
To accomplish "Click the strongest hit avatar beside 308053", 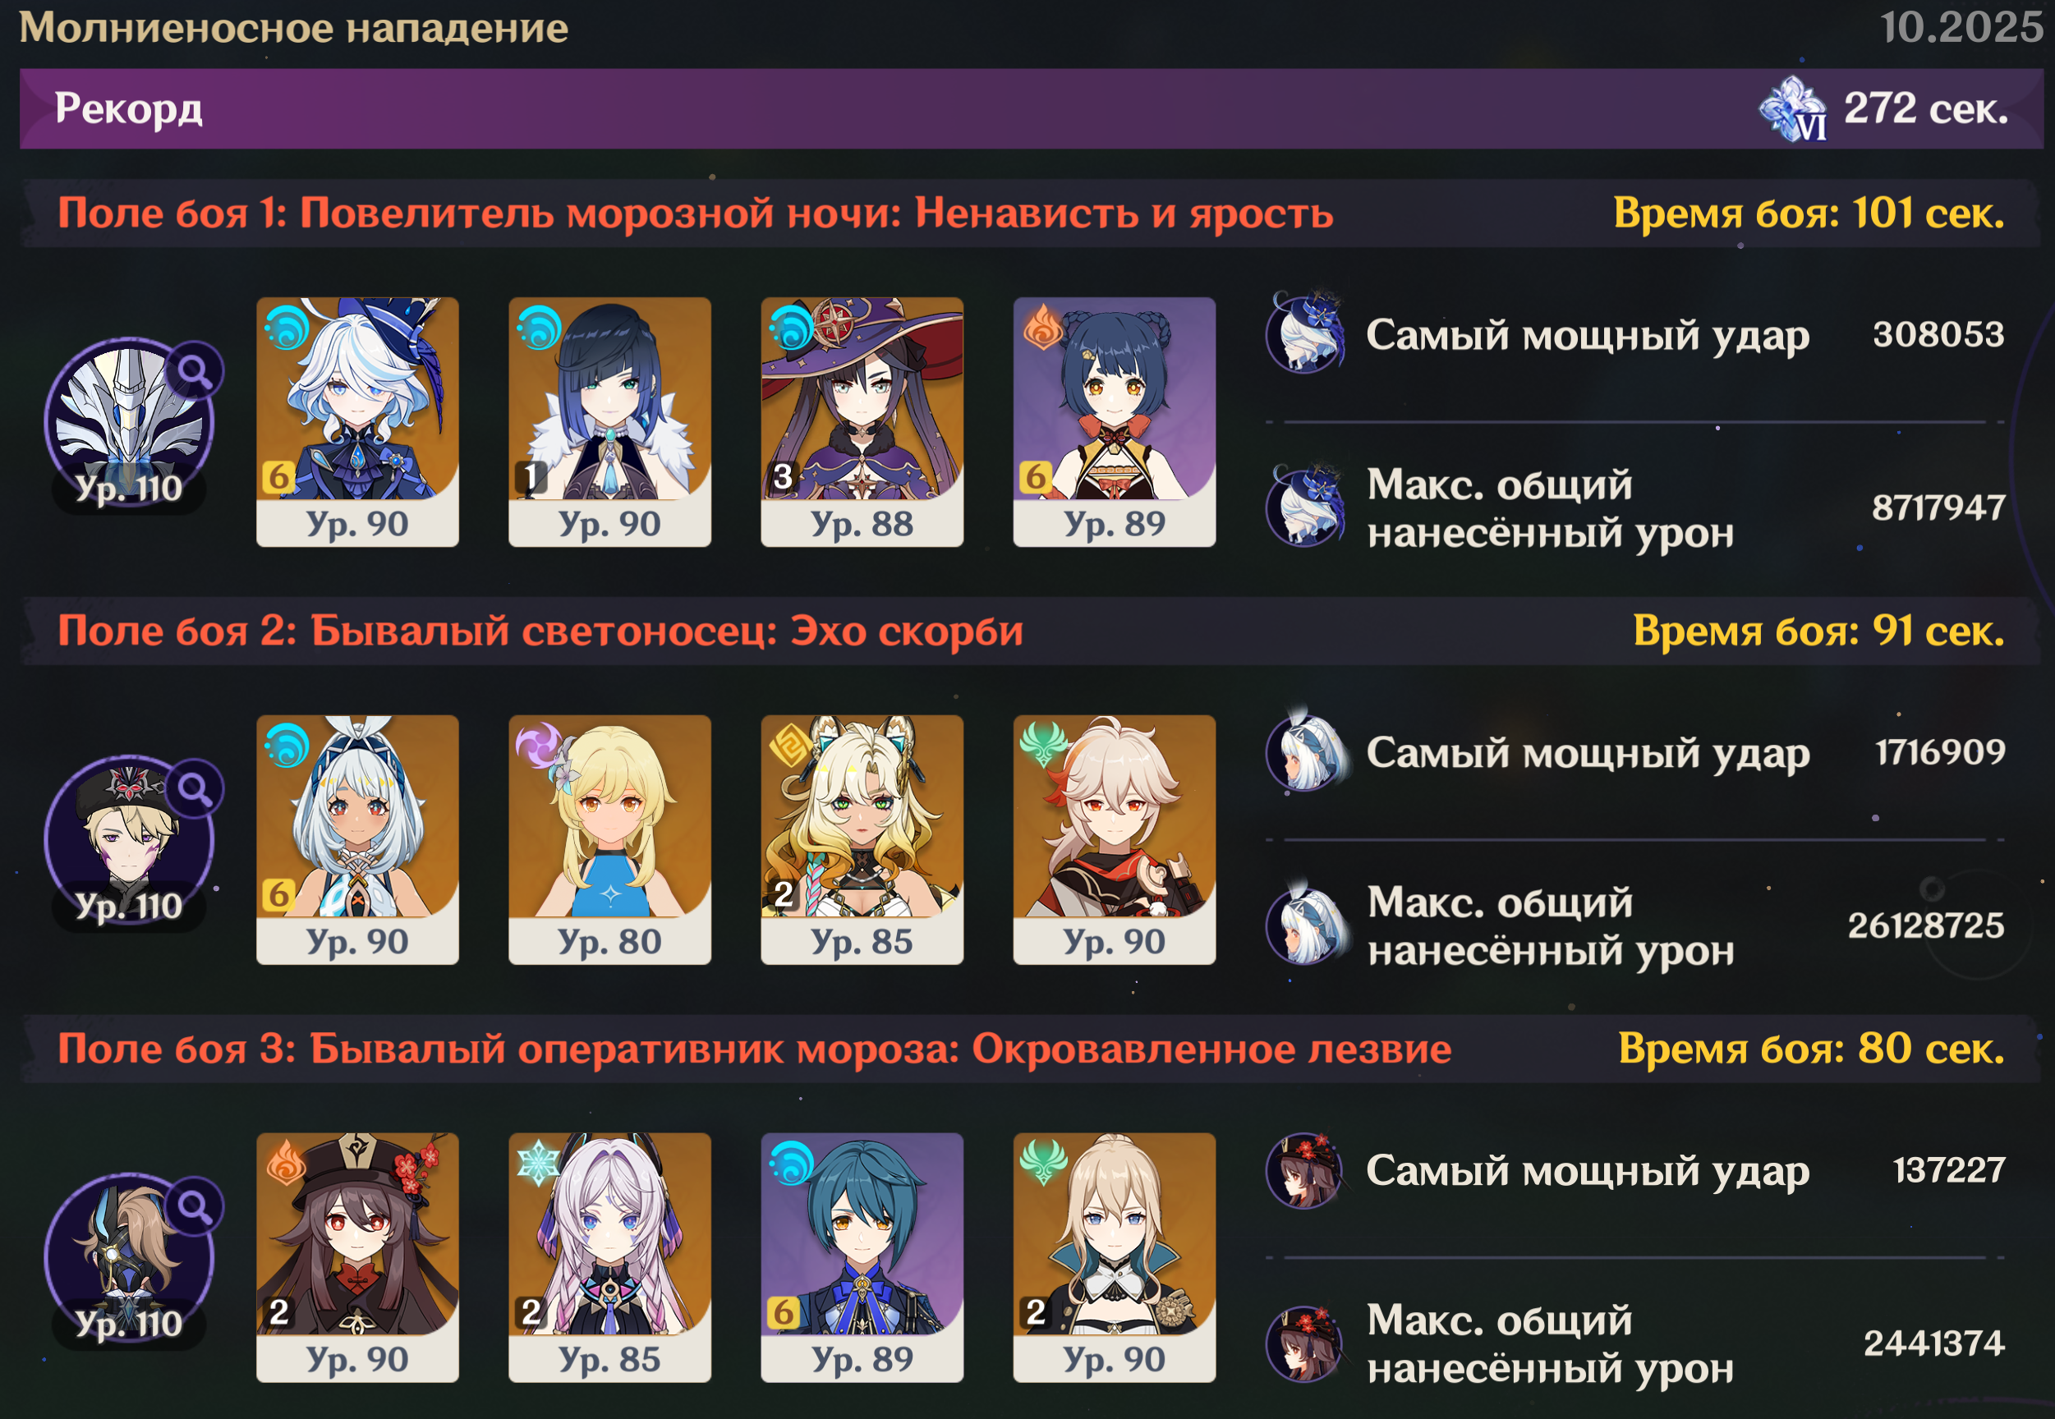I will coord(1305,333).
